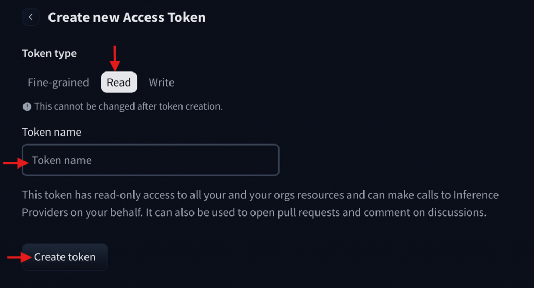Image resolution: width=534 pixels, height=288 pixels.
Task: Choose the Read token type
Action: pos(119,82)
